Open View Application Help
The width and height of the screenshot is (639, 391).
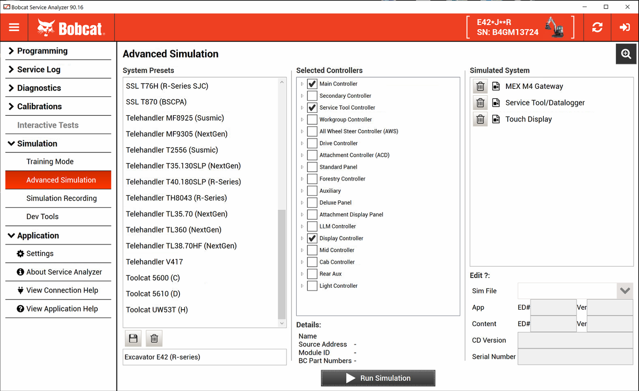62,308
